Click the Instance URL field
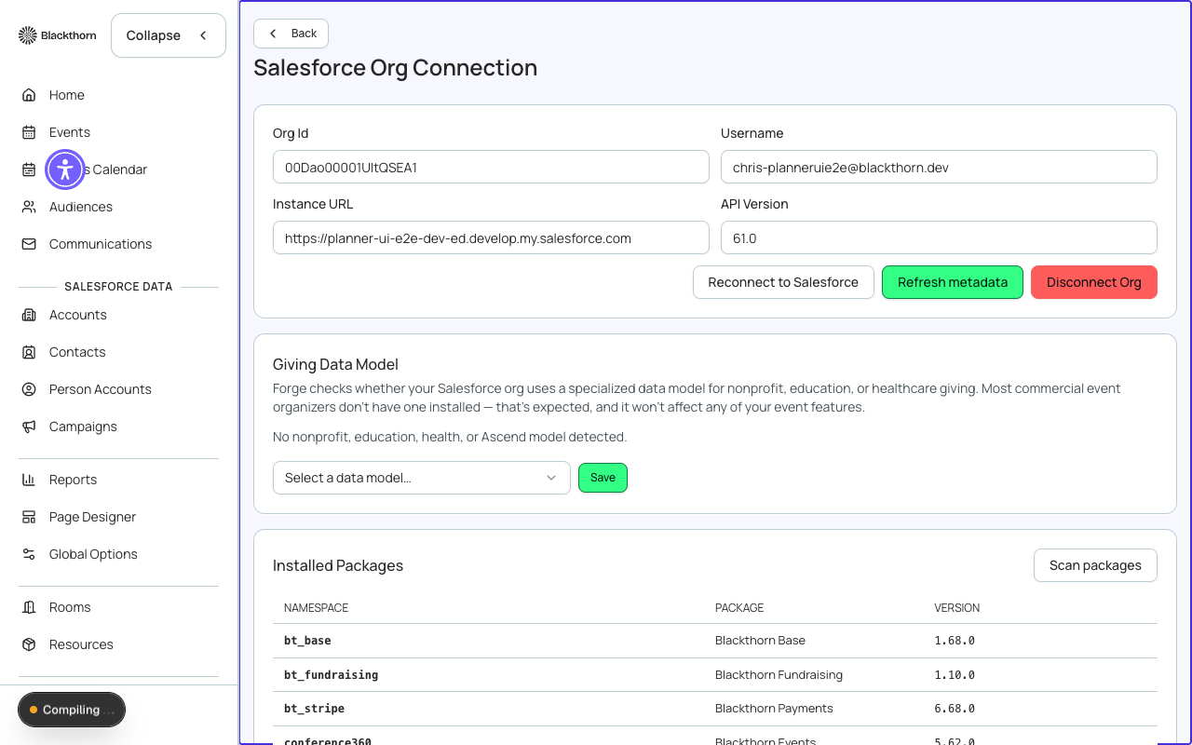Image resolution: width=1192 pixels, height=745 pixels. click(491, 238)
